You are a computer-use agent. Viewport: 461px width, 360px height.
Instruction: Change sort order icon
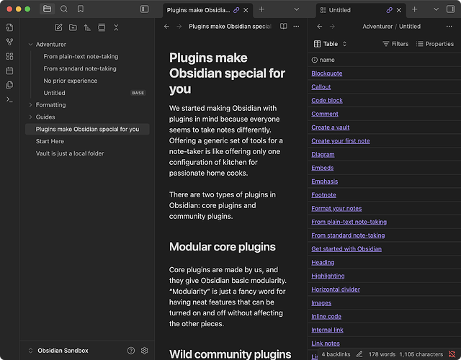coord(87,27)
